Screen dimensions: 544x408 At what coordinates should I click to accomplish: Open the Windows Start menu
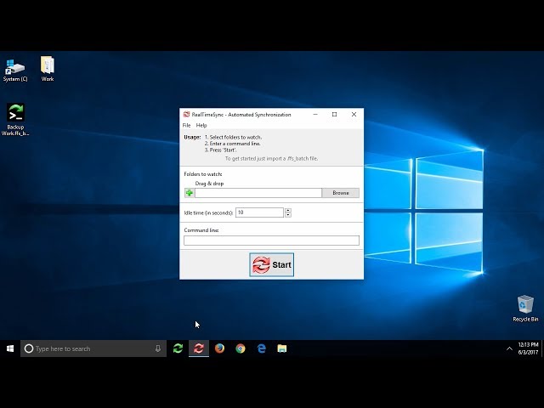(x=10, y=348)
